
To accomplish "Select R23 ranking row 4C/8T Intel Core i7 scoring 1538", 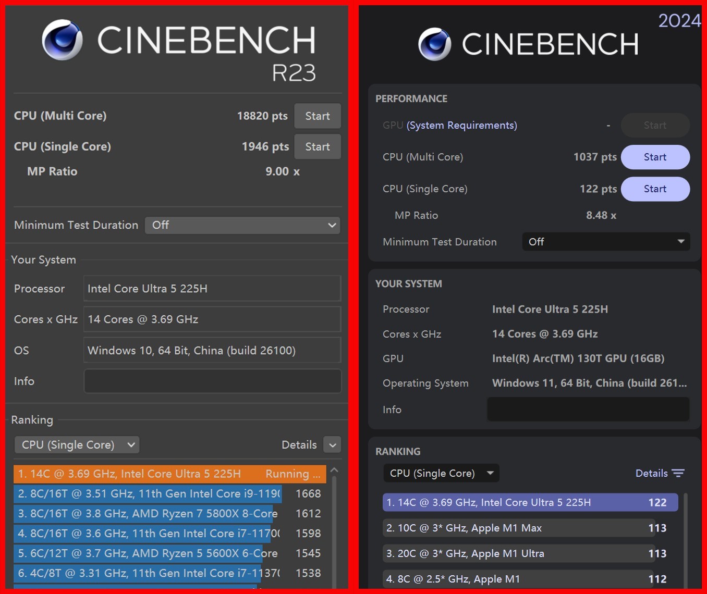I will 170,573.
